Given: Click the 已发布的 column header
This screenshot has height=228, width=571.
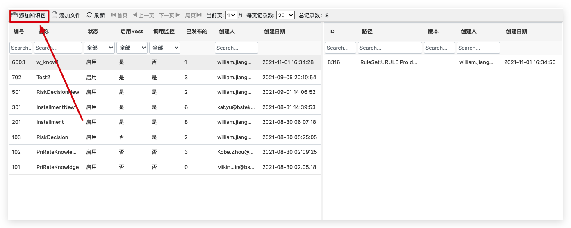Looking at the screenshot, I should point(197,32).
